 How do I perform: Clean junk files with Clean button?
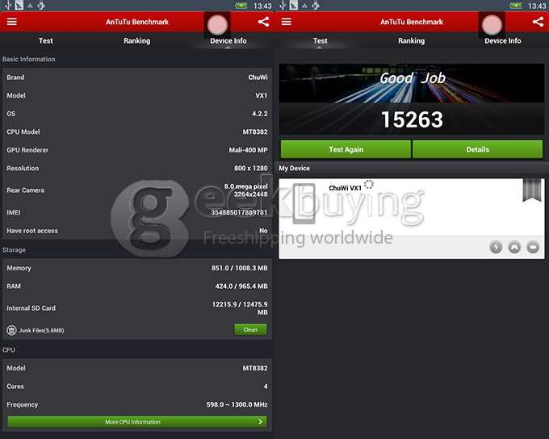click(250, 330)
